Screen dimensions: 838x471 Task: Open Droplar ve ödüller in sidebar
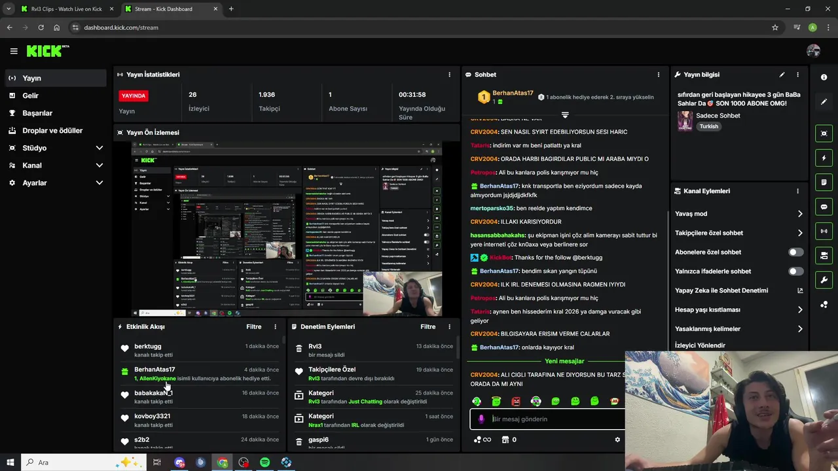tap(56, 130)
